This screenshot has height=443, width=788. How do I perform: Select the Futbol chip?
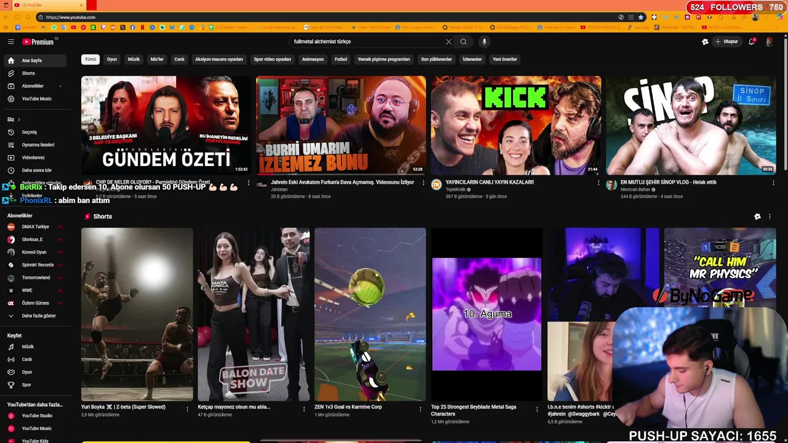[x=340, y=59]
